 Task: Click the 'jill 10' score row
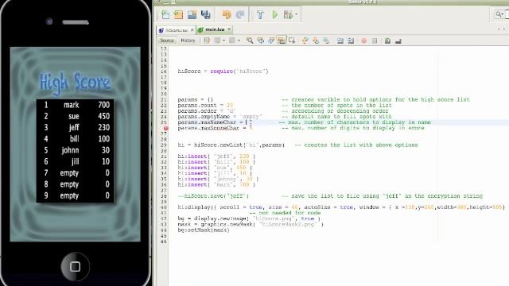[x=75, y=161]
